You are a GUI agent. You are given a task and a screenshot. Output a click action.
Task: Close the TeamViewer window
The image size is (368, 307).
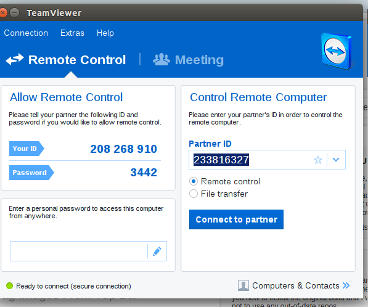[2, 13]
